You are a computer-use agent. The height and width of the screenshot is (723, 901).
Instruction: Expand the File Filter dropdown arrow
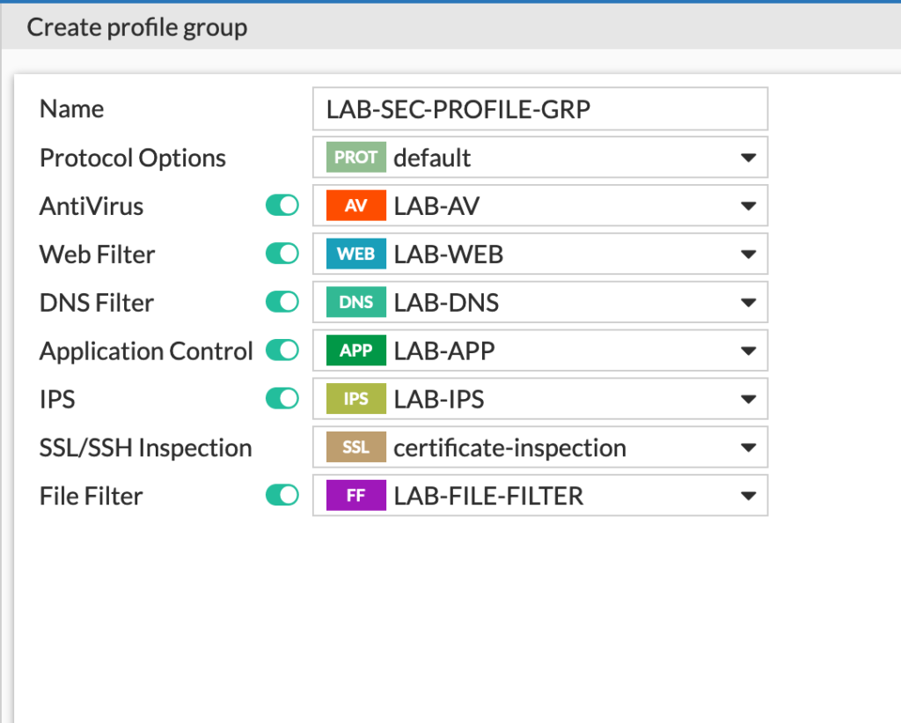(748, 496)
